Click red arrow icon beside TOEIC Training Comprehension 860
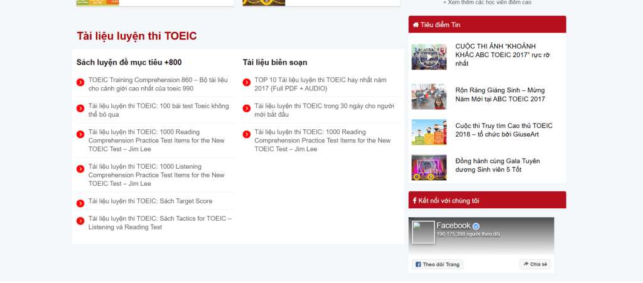The image size is (643, 283). 80,82
